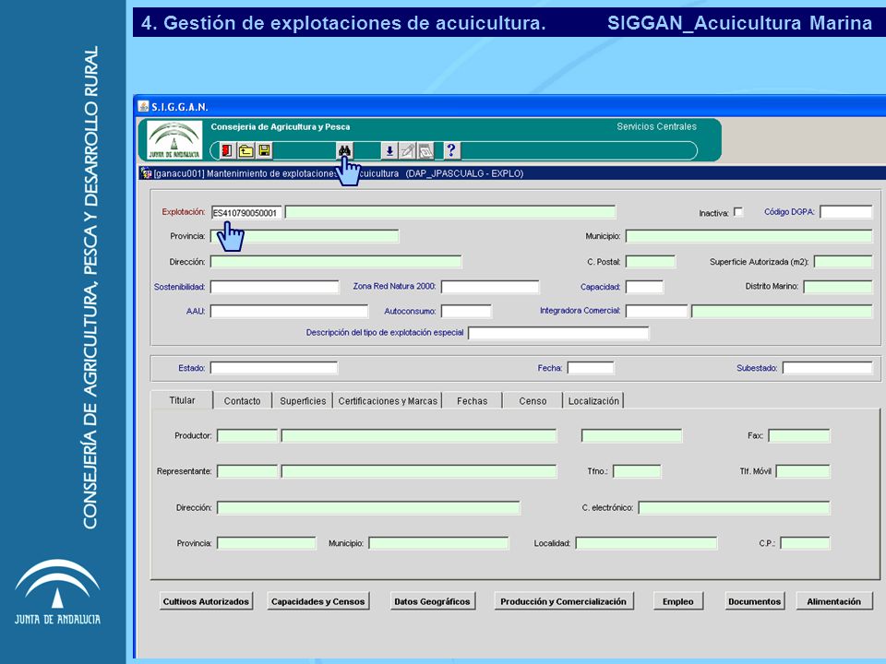Click the top Municipio field beside Provincia
Screen dimensions: 886x664
point(748,236)
